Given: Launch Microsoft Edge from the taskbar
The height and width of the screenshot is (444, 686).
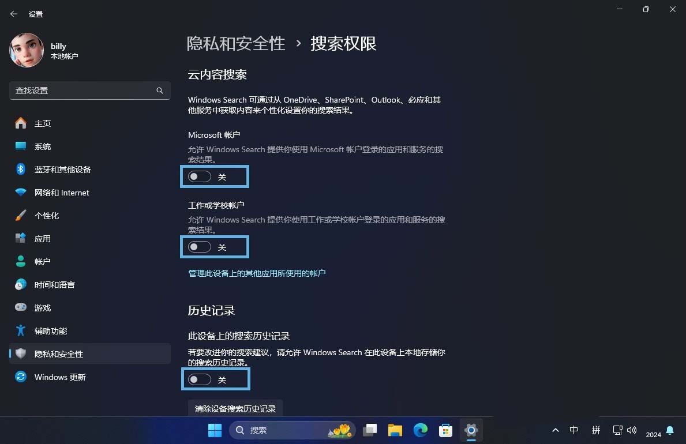Looking at the screenshot, I should tap(420, 430).
